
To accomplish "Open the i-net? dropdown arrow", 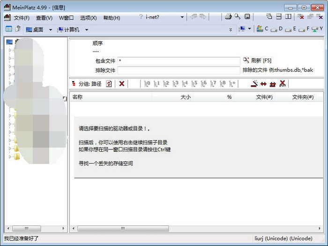I will tap(182, 17).
